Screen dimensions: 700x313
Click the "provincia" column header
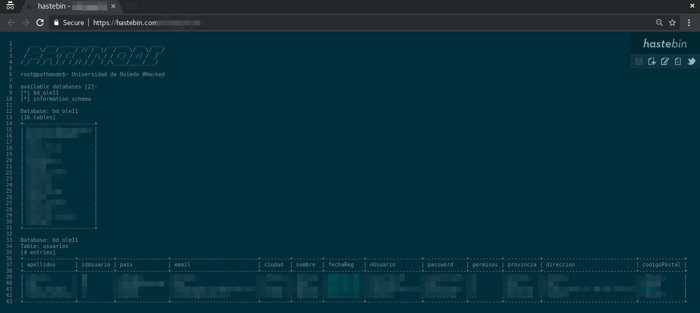tap(522, 264)
